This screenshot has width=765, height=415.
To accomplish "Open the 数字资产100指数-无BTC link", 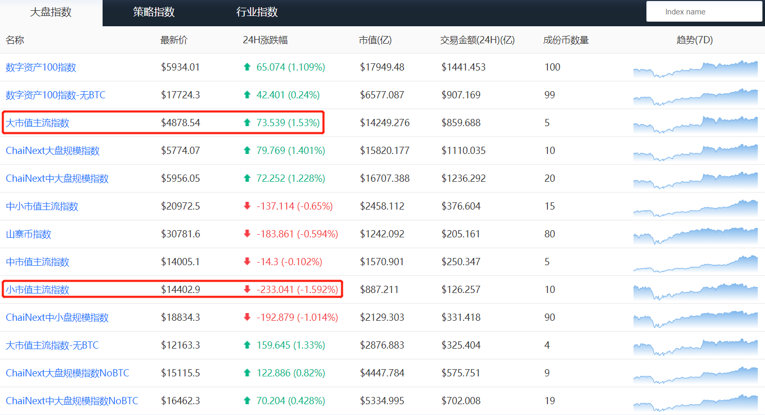I will tap(56, 95).
